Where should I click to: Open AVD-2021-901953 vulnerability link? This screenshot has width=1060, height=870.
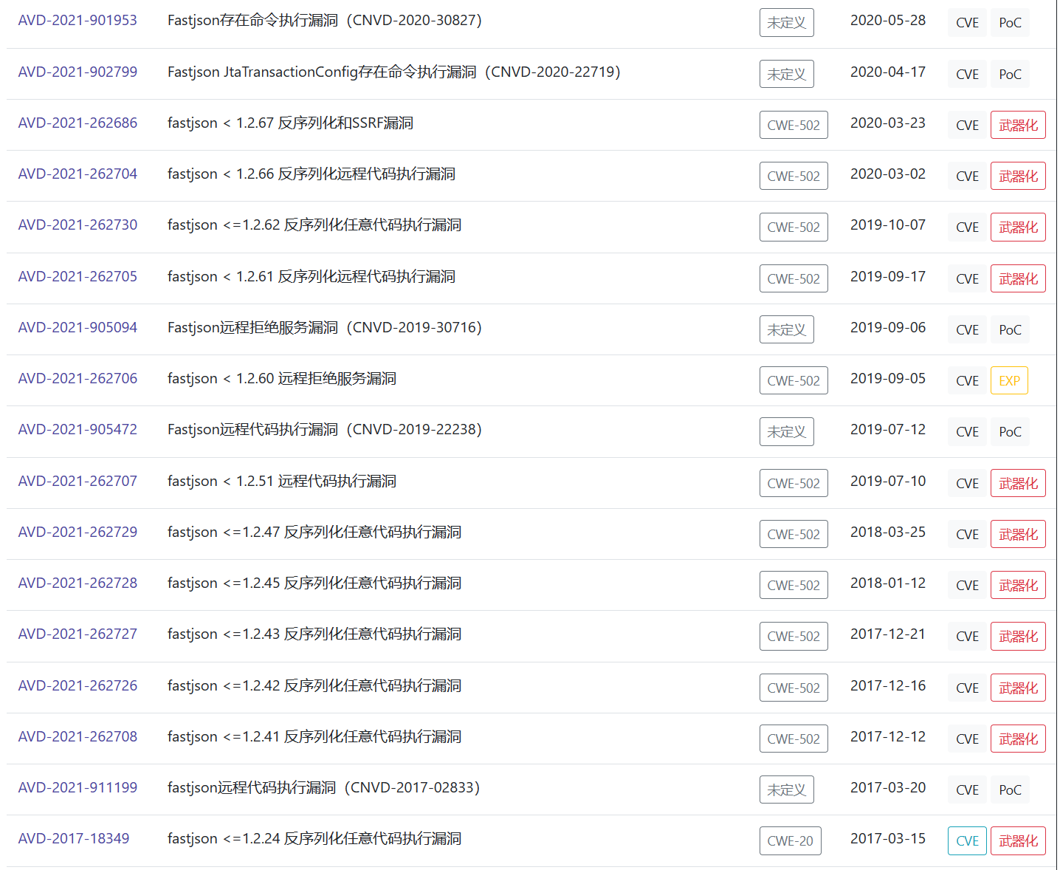tap(78, 21)
